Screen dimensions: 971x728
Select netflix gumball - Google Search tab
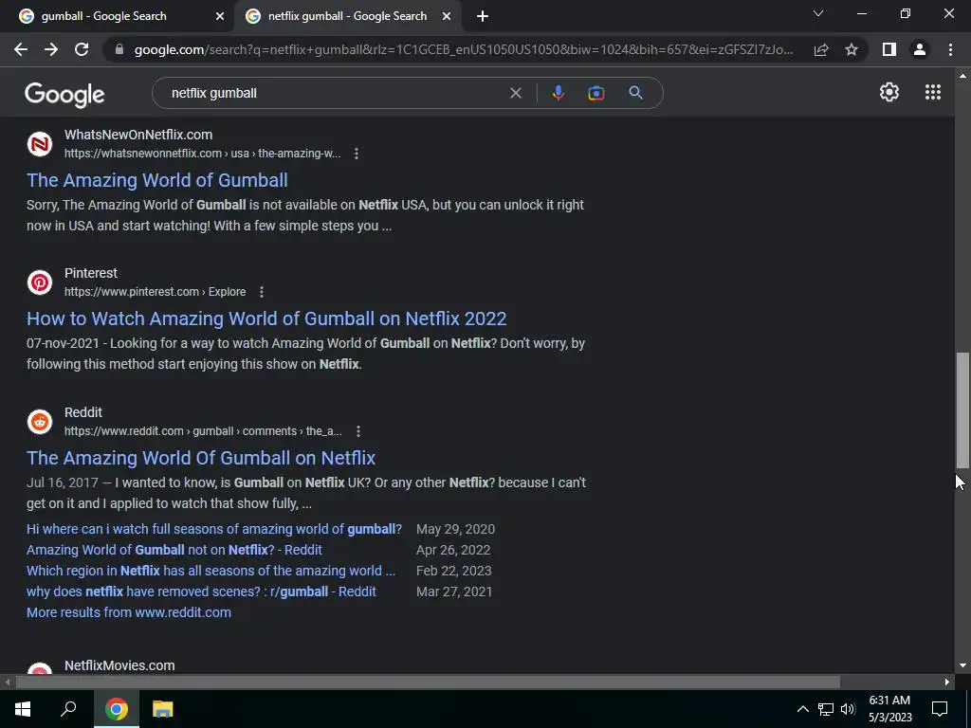[x=347, y=16]
